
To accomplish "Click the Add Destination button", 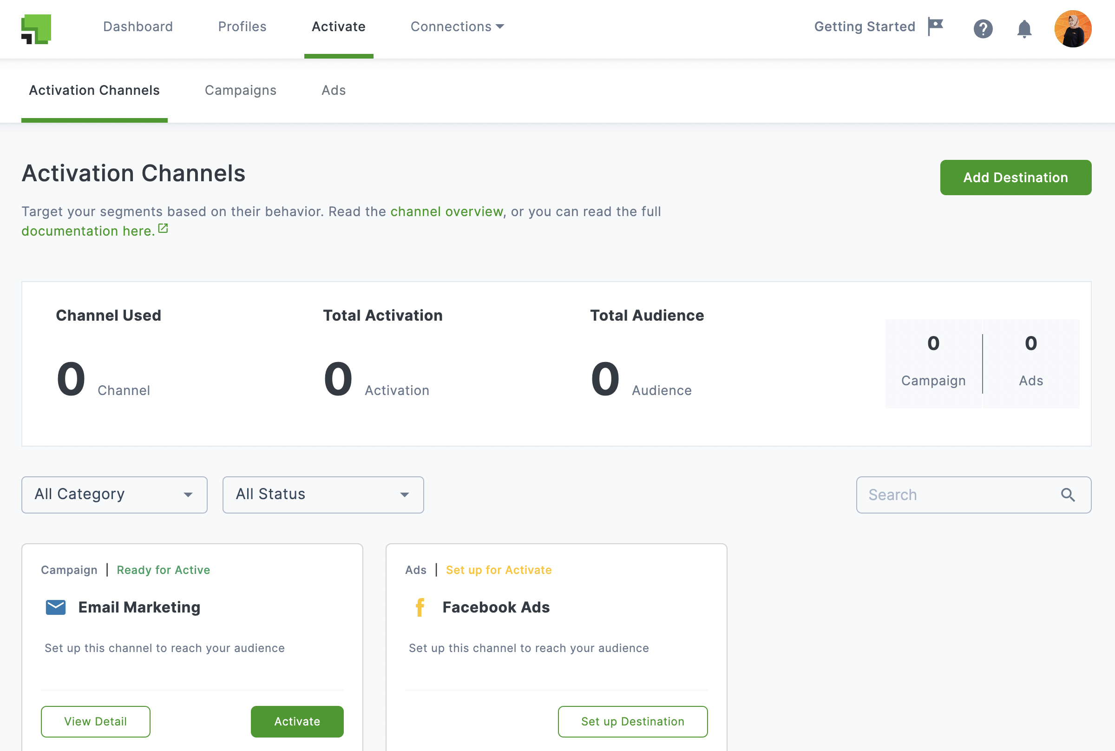I will pos(1016,177).
